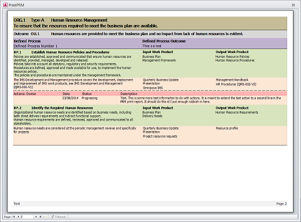Click 'Description' column header
This screenshot has width=301, height=222.
tap(129, 94)
